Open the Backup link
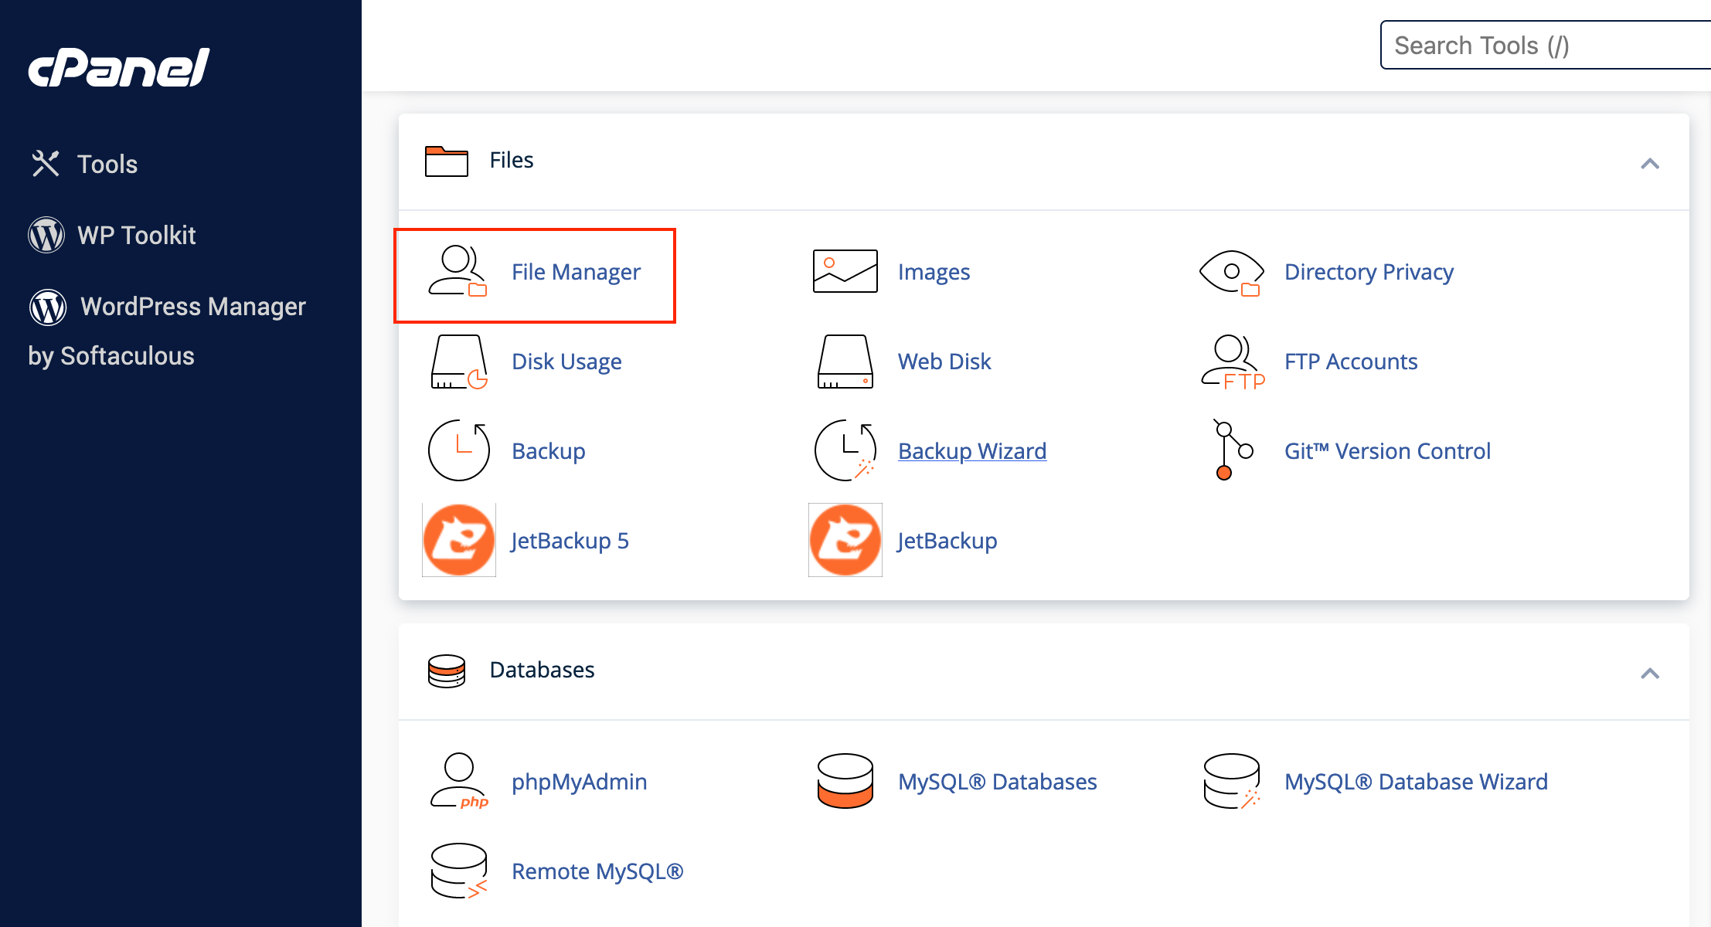 549,451
